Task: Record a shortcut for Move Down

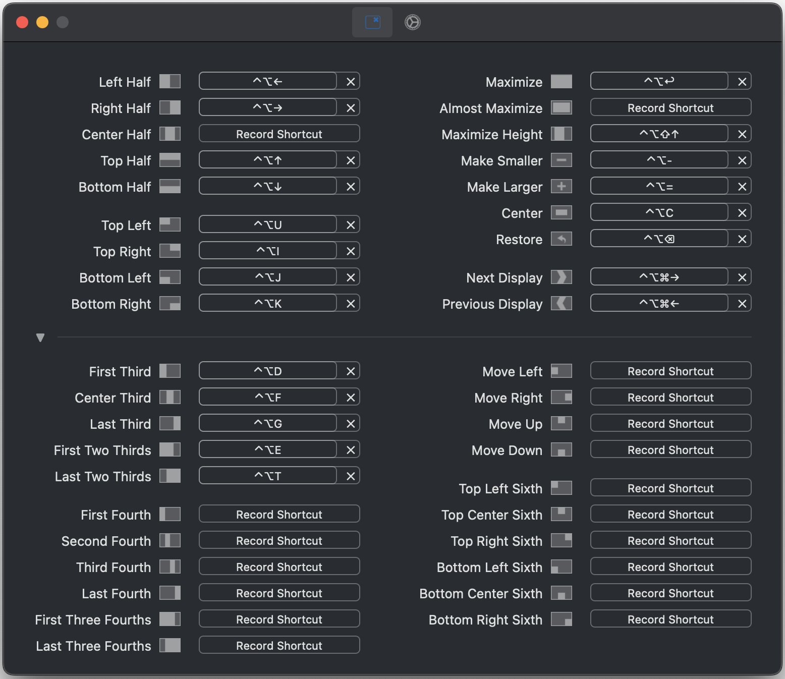Action: coord(671,449)
